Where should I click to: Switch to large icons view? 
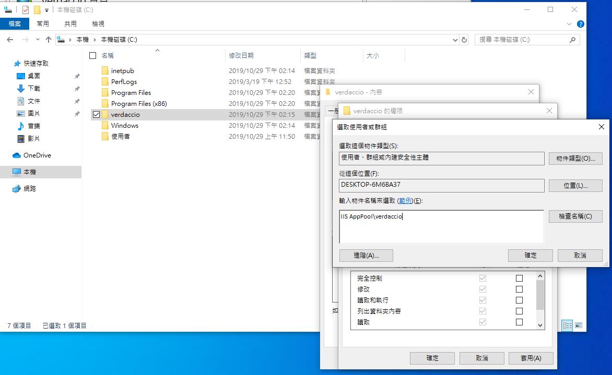pyautogui.click(x=579, y=325)
